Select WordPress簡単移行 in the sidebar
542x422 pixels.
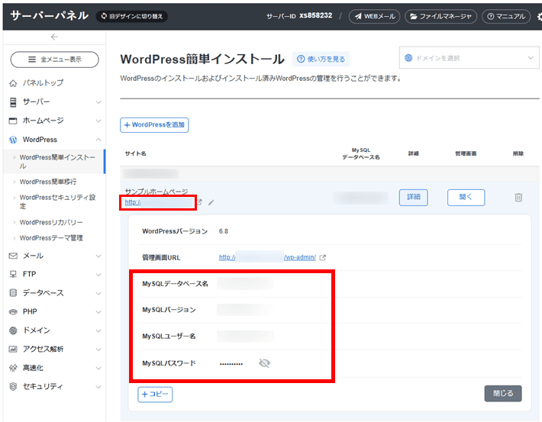click(48, 182)
